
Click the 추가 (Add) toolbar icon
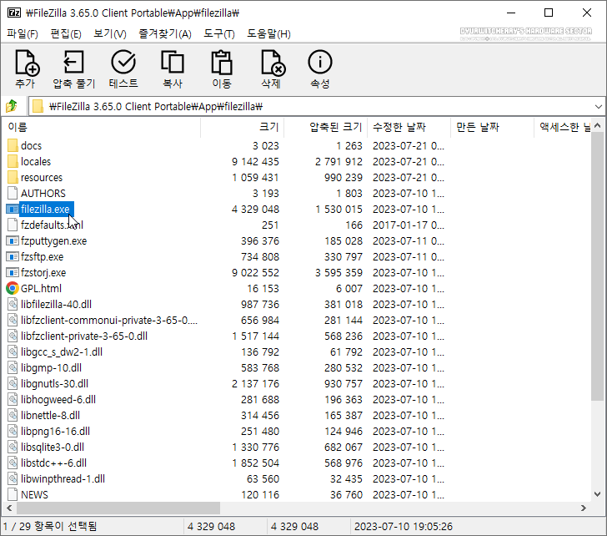(x=27, y=63)
